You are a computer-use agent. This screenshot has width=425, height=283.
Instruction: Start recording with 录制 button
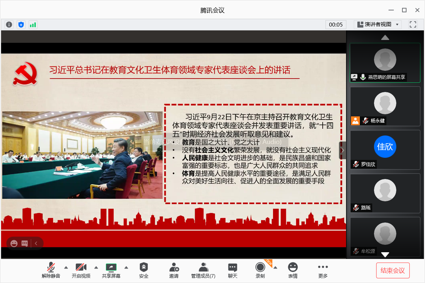pos(260,270)
